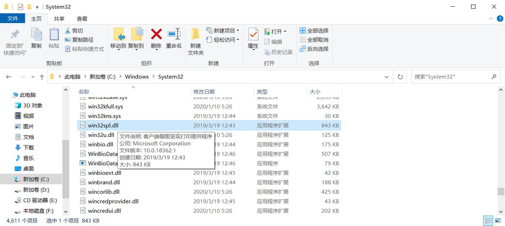Click the 移动到 move-to icon
This screenshot has width=505, height=226.
coord(118,34)
